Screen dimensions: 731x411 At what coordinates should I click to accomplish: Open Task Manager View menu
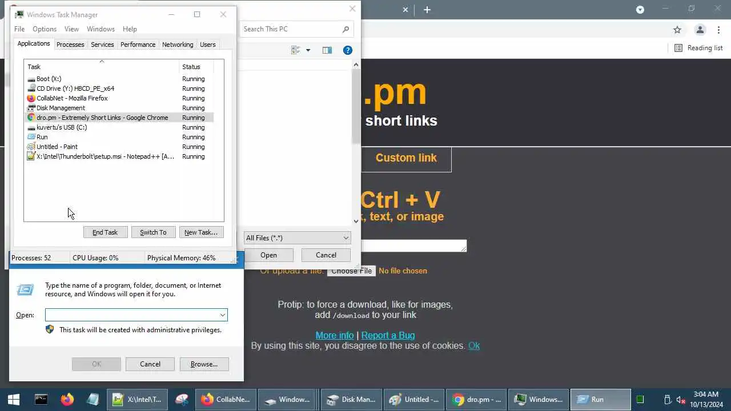[x=71, y=29]
